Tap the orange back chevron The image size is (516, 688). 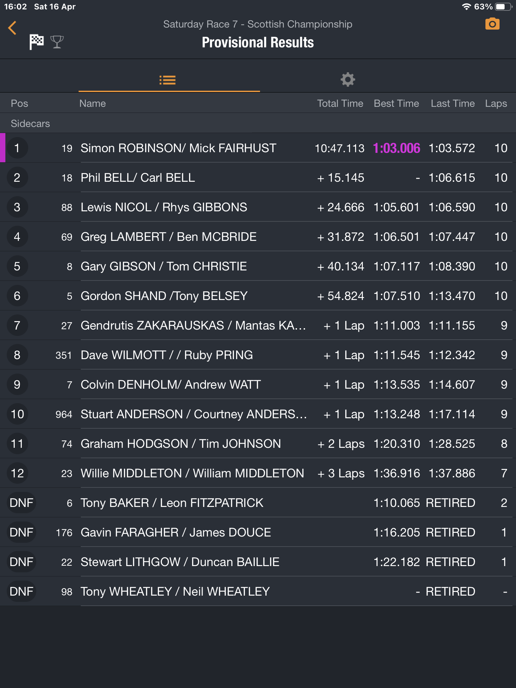point(12,28)
